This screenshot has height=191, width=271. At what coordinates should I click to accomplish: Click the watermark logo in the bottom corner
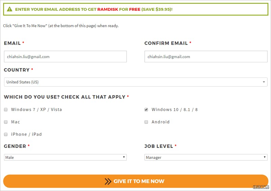pyautogui.click(x=261, y=187)
